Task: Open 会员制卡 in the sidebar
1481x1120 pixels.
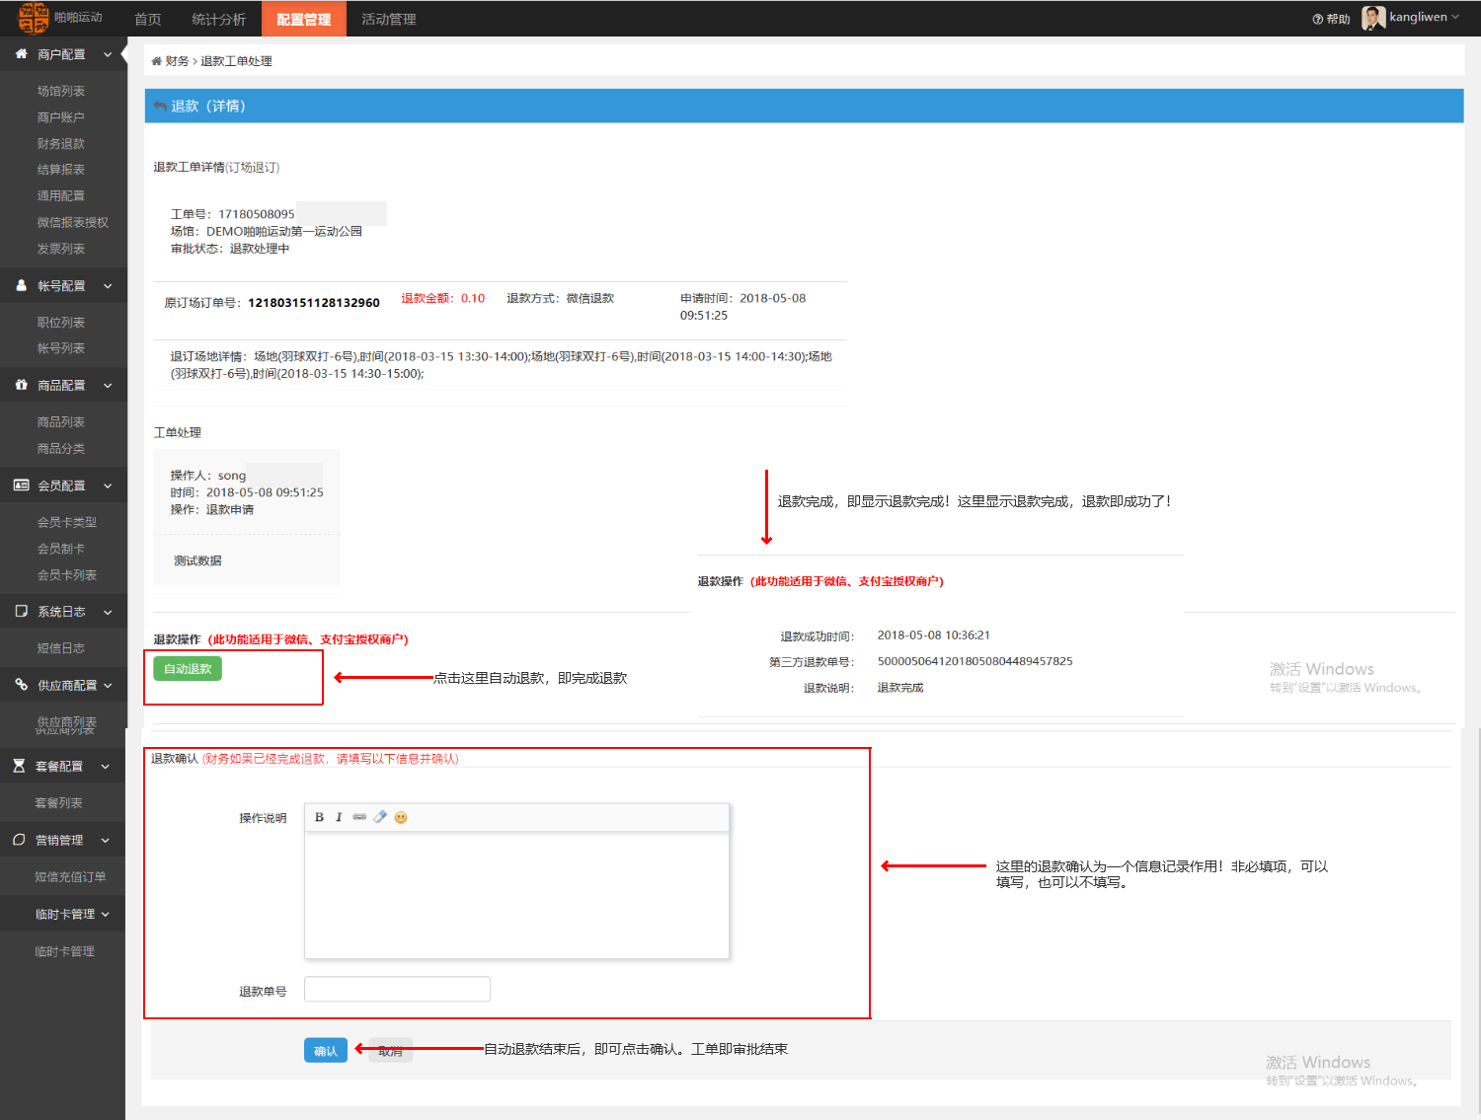Action: coord(61,549)
